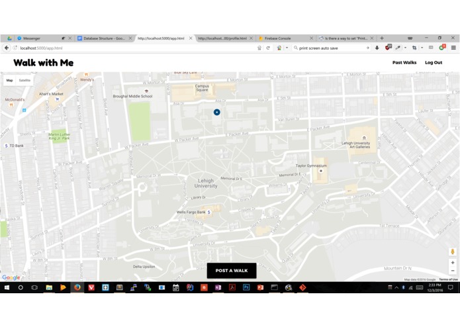Click the Ahart's Market map label
The height and width of the screenshot is (327, 460).
coord(51,94)
